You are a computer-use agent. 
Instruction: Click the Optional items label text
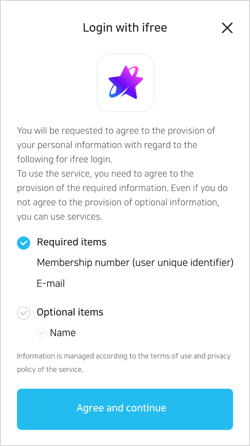pos(70,312)
